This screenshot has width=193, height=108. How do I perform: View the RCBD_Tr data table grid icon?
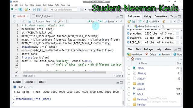click(x=178, y=42)
